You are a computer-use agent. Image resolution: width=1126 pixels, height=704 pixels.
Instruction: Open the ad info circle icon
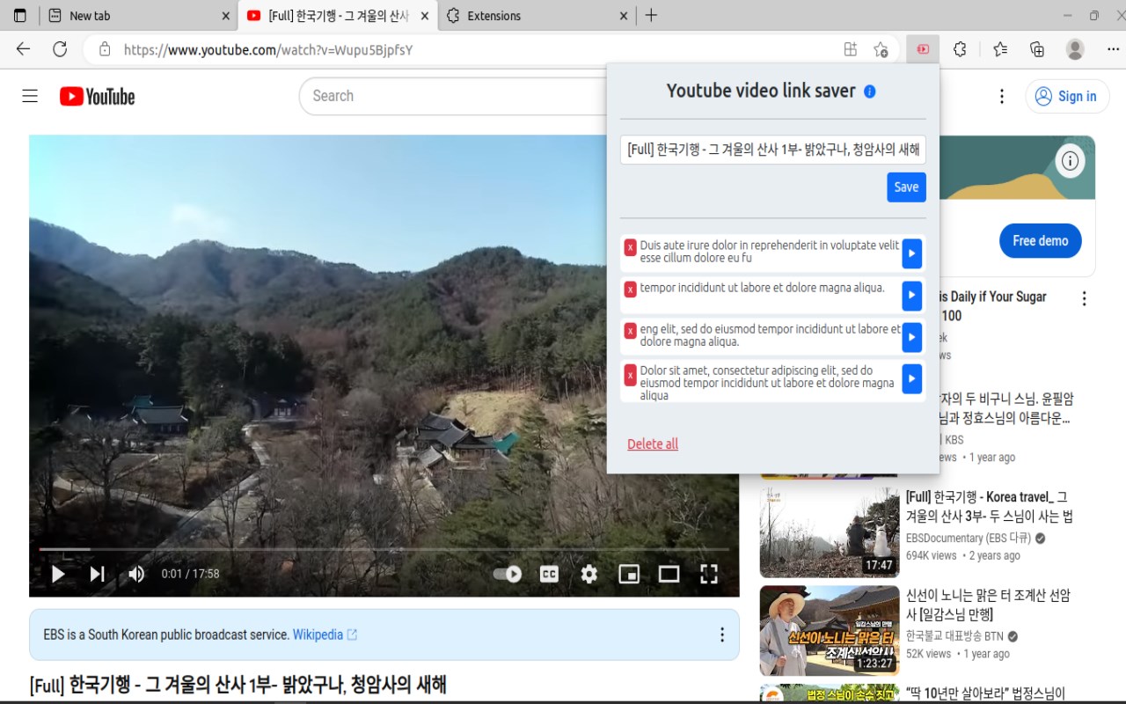1070,161
